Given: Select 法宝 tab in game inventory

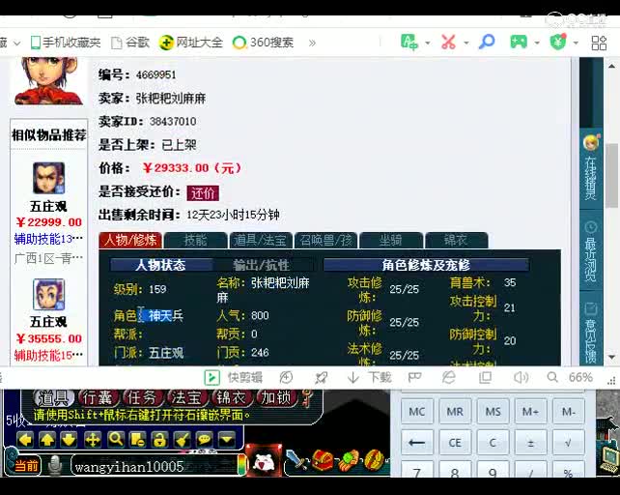Looking at the screenshot, I should (186, 398).
